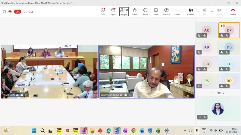Click the shield security icon
Screen dimensions: 241x135
[4, 12]
